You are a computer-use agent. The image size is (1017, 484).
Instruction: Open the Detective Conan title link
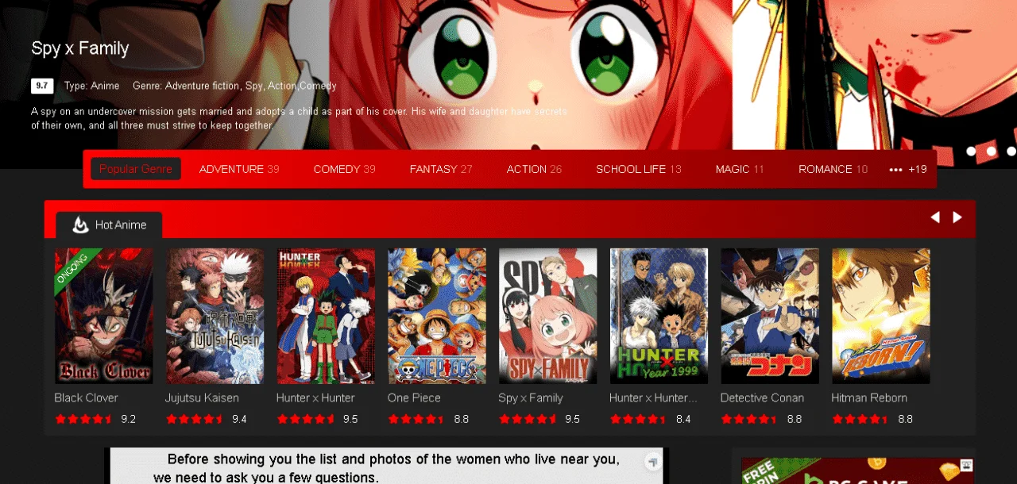pos(762,398)
